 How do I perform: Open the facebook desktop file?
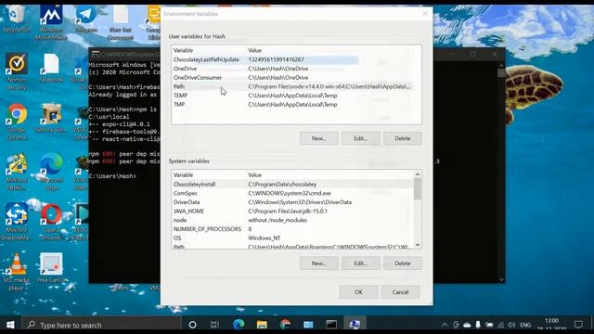(51, 68)
